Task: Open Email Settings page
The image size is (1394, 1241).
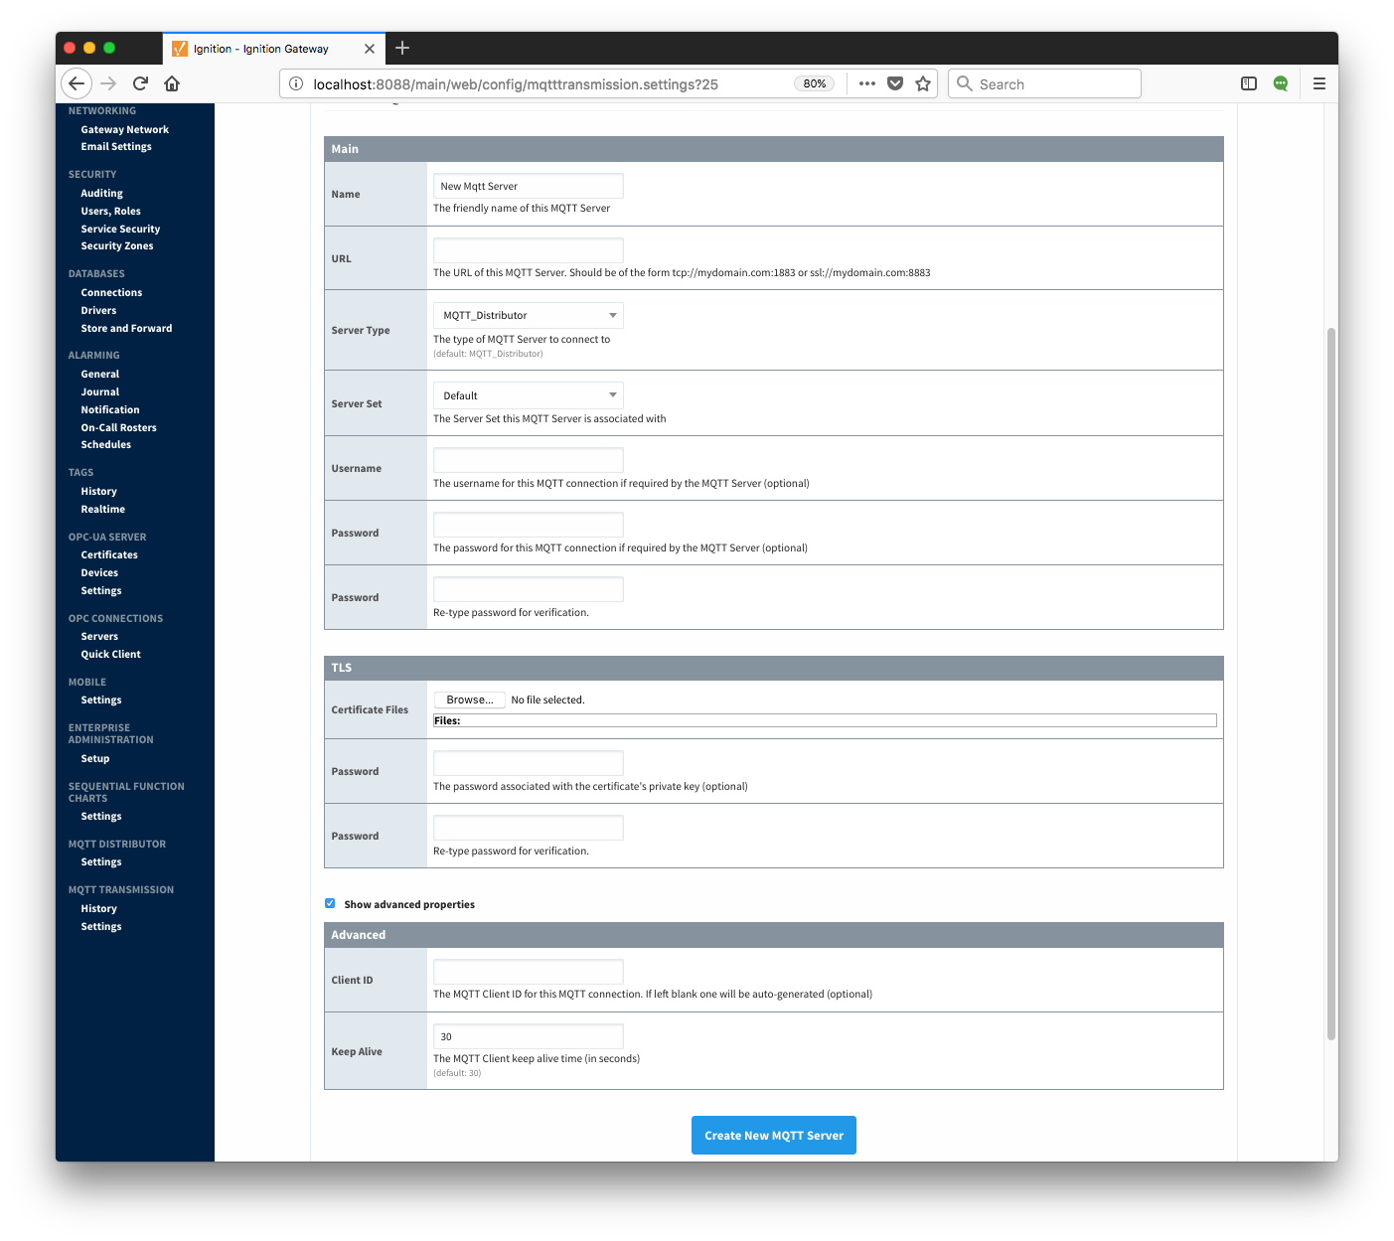Action: (x=116, y=146)
